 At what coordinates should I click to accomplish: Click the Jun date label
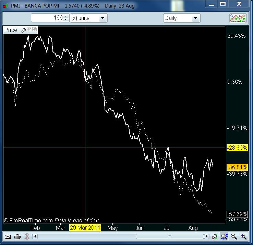140,228
